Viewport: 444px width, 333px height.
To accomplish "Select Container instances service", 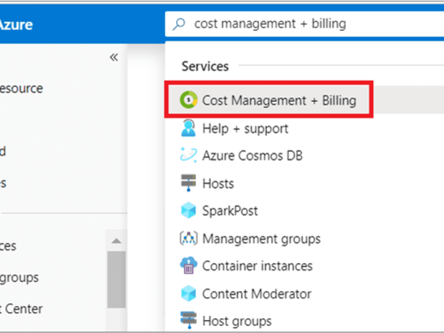I will (x=257, y=266).
